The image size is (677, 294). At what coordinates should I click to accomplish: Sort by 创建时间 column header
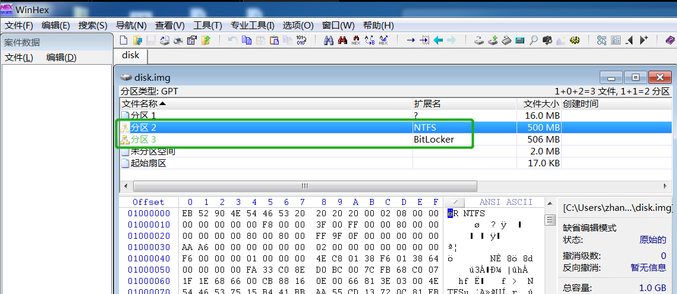point(618,103)
